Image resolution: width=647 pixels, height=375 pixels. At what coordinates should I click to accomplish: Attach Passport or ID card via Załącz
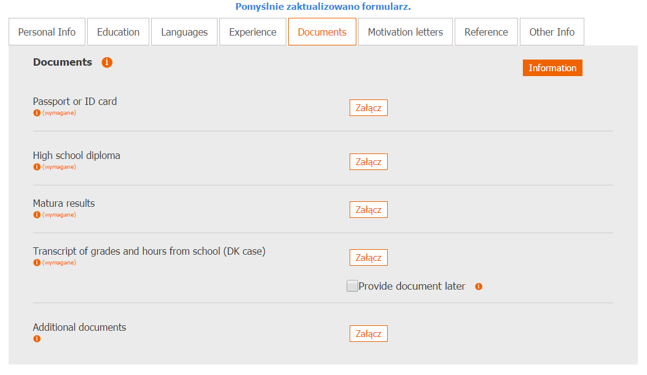pos(369,108)
